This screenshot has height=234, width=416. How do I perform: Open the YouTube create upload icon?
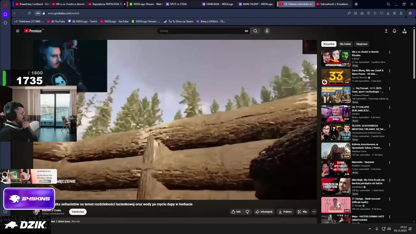click(x=386, y=31)
